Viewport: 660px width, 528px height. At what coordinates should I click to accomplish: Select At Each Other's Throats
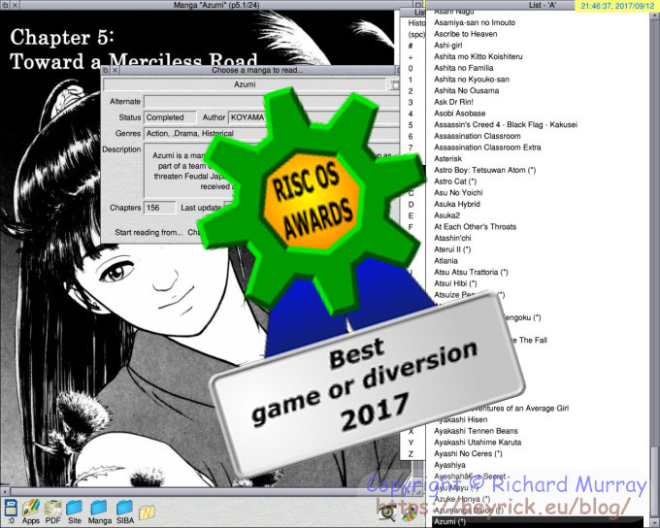point(475,227)
